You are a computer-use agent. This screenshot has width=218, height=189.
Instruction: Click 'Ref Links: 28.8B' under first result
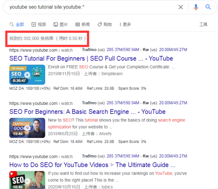pyautogui.click(x=100, y=88)
